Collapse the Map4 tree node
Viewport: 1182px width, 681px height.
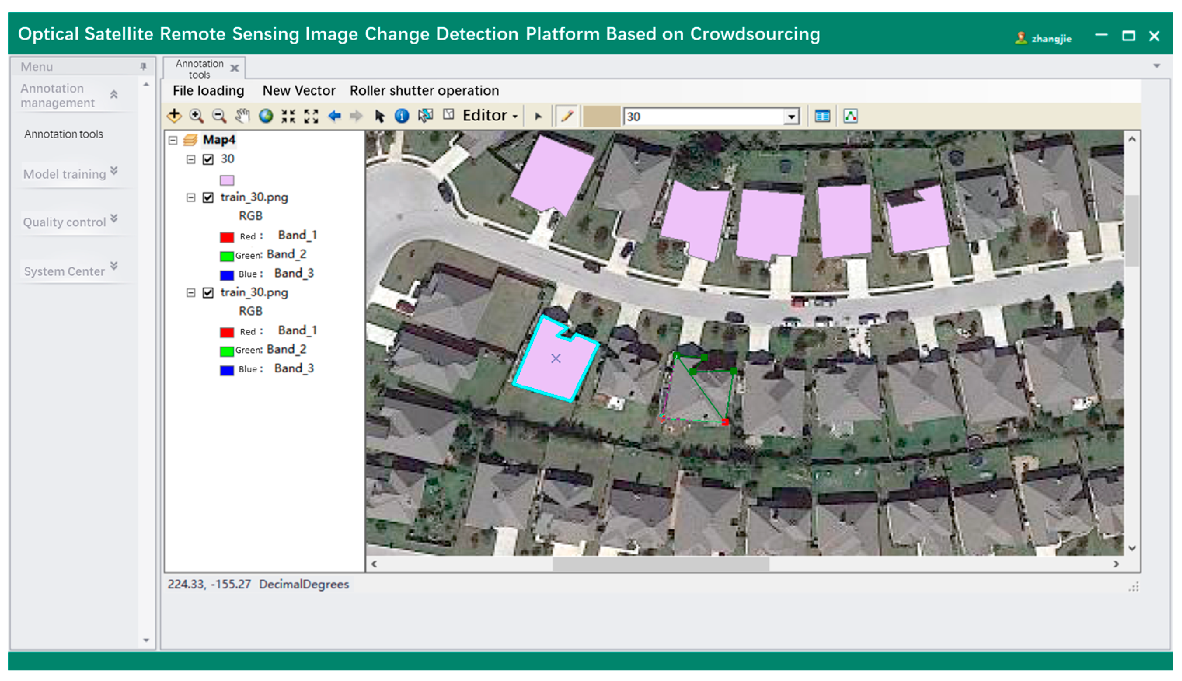tap(173, 140)
